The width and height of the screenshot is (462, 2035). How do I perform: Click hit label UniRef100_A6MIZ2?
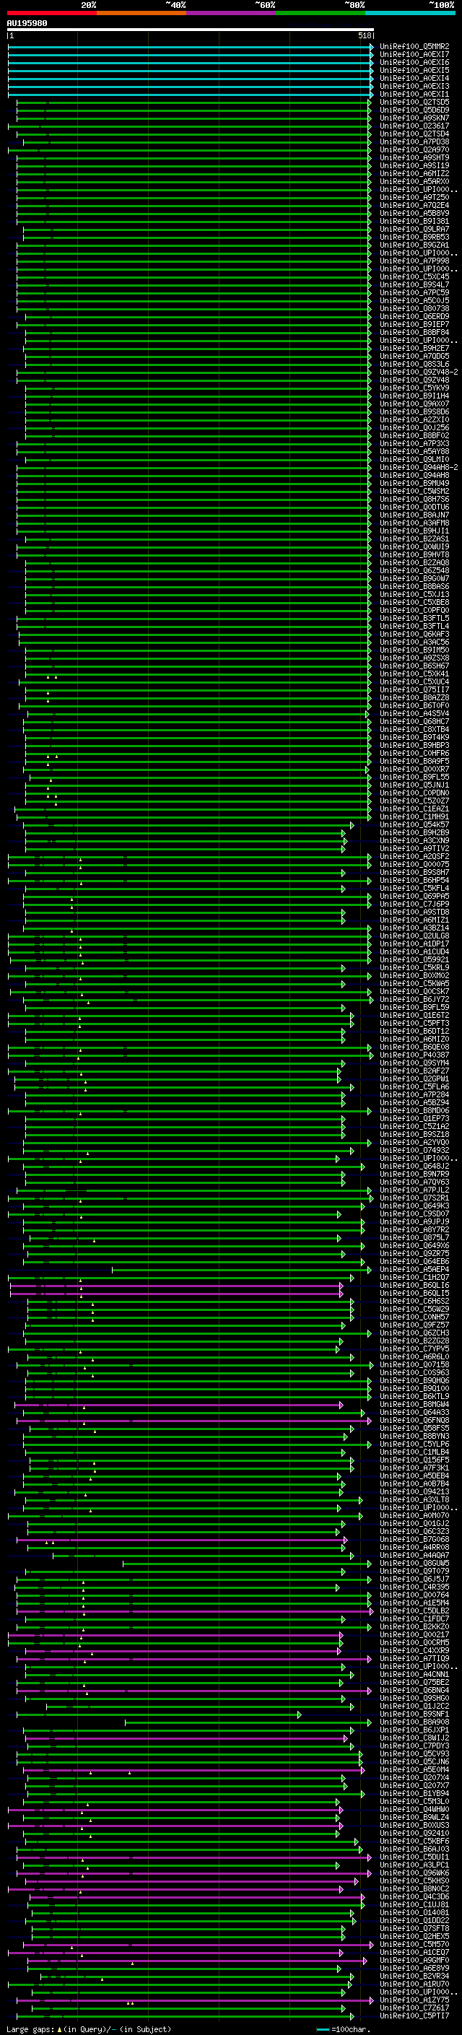click(x=414, y=174)
